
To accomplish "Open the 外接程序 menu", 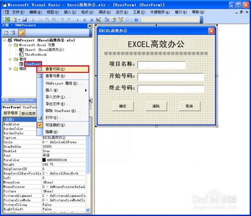I will point(160,12).
